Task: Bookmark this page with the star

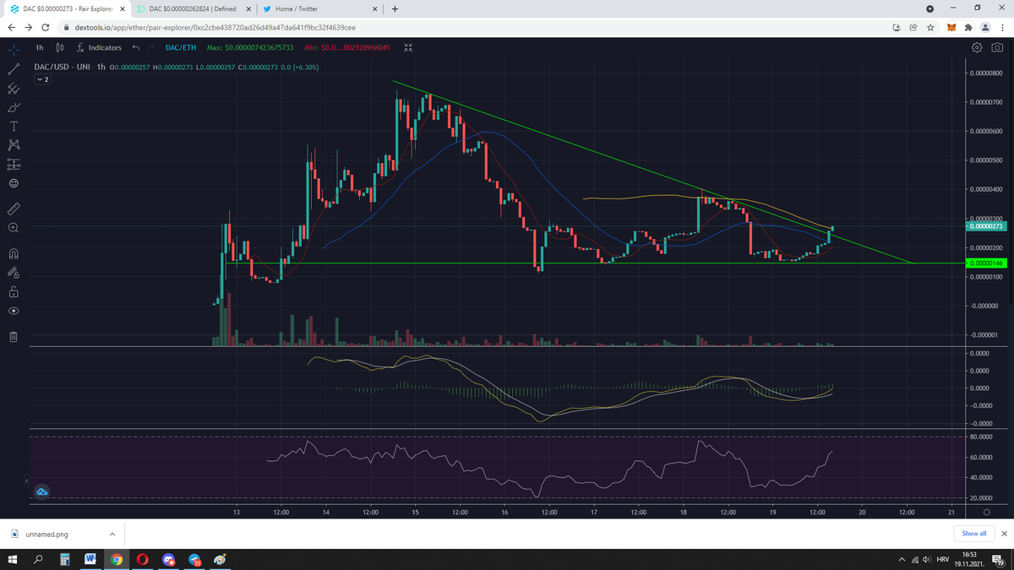Action: 929,27
